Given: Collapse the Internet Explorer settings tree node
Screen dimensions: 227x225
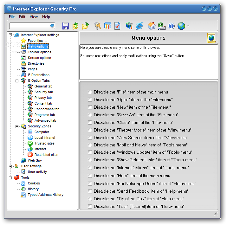Looking at the screenshot, I should coord(10,35).
